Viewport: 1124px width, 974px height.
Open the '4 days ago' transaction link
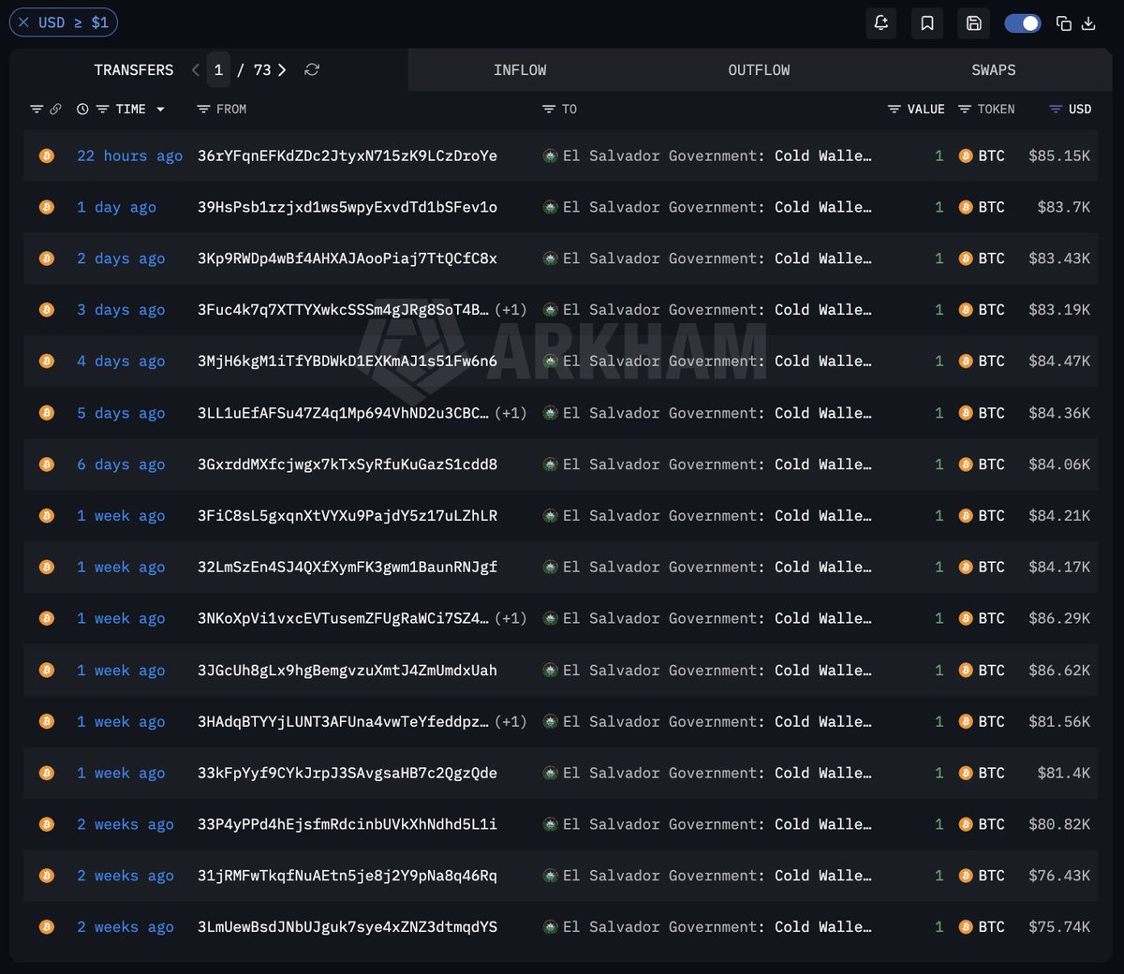click(x=121, y=362)
